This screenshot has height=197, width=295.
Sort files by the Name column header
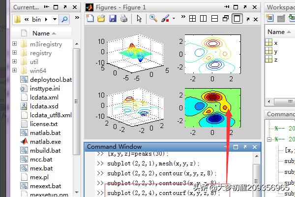(41, 33)
